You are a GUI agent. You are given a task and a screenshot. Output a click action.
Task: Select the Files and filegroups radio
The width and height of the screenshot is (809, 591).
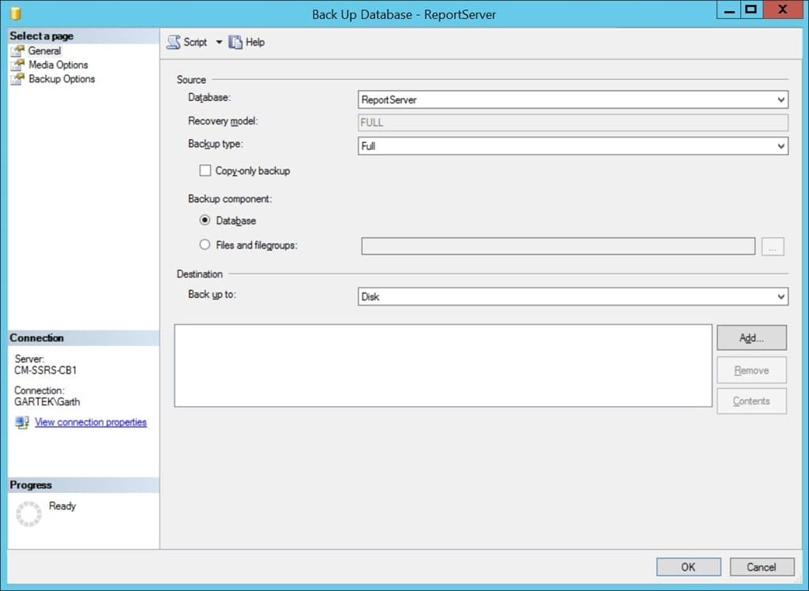pyautogui.click(x=205, y=245)
